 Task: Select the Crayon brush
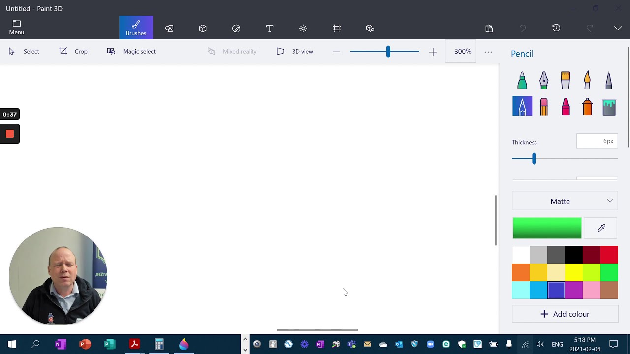pos(566,106)
